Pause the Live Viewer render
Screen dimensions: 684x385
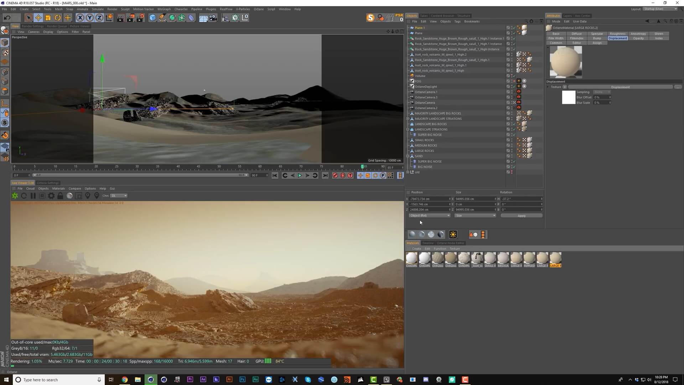[33, 196]
